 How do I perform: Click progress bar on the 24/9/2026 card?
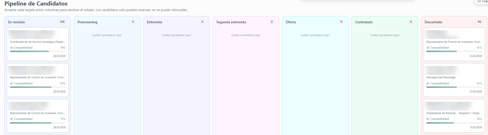(38, 123)
